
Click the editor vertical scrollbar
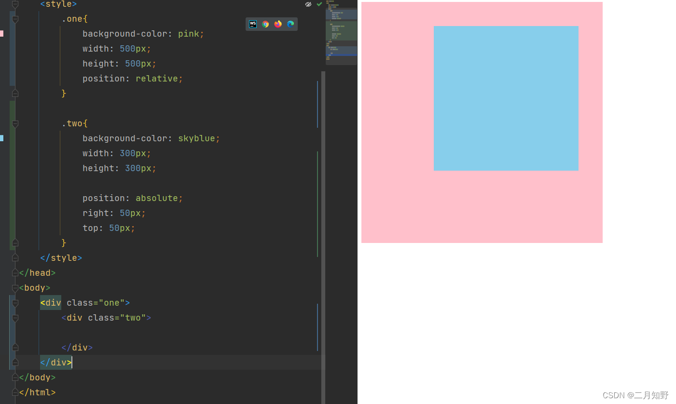coord(323,237)
